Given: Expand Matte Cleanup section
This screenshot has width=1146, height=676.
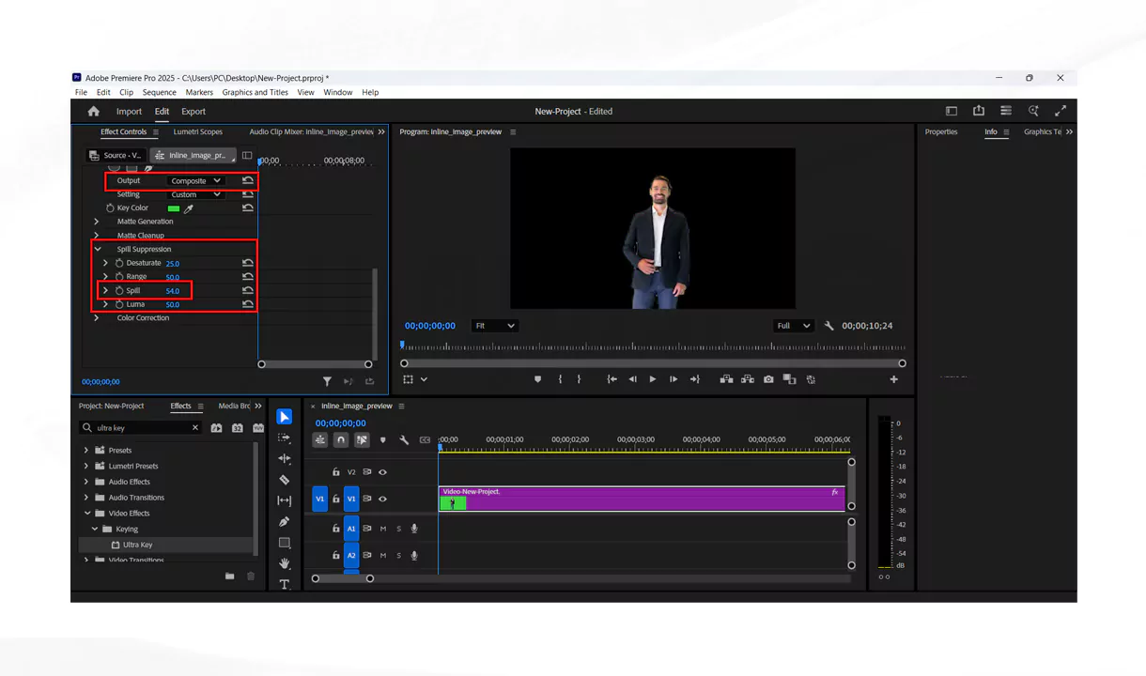Looking at the screenshot, I should click(96, 236).
